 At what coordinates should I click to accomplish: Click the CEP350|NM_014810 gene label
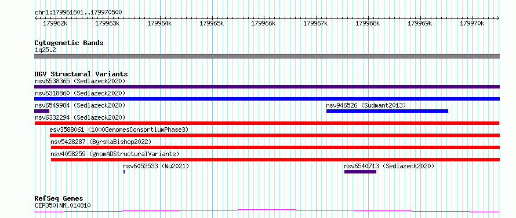[x=63, y=205]
